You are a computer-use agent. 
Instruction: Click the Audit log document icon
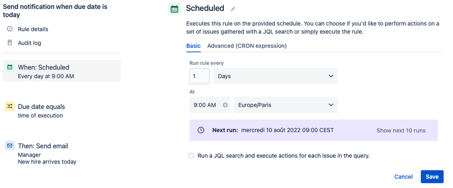coord(10,43)
